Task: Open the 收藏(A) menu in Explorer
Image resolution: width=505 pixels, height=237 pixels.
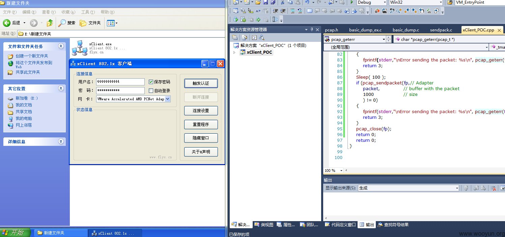Action: click(x=68, y=12)
